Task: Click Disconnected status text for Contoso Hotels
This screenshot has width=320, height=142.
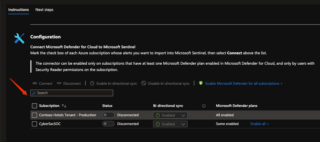Action: (x=128, y=115)
